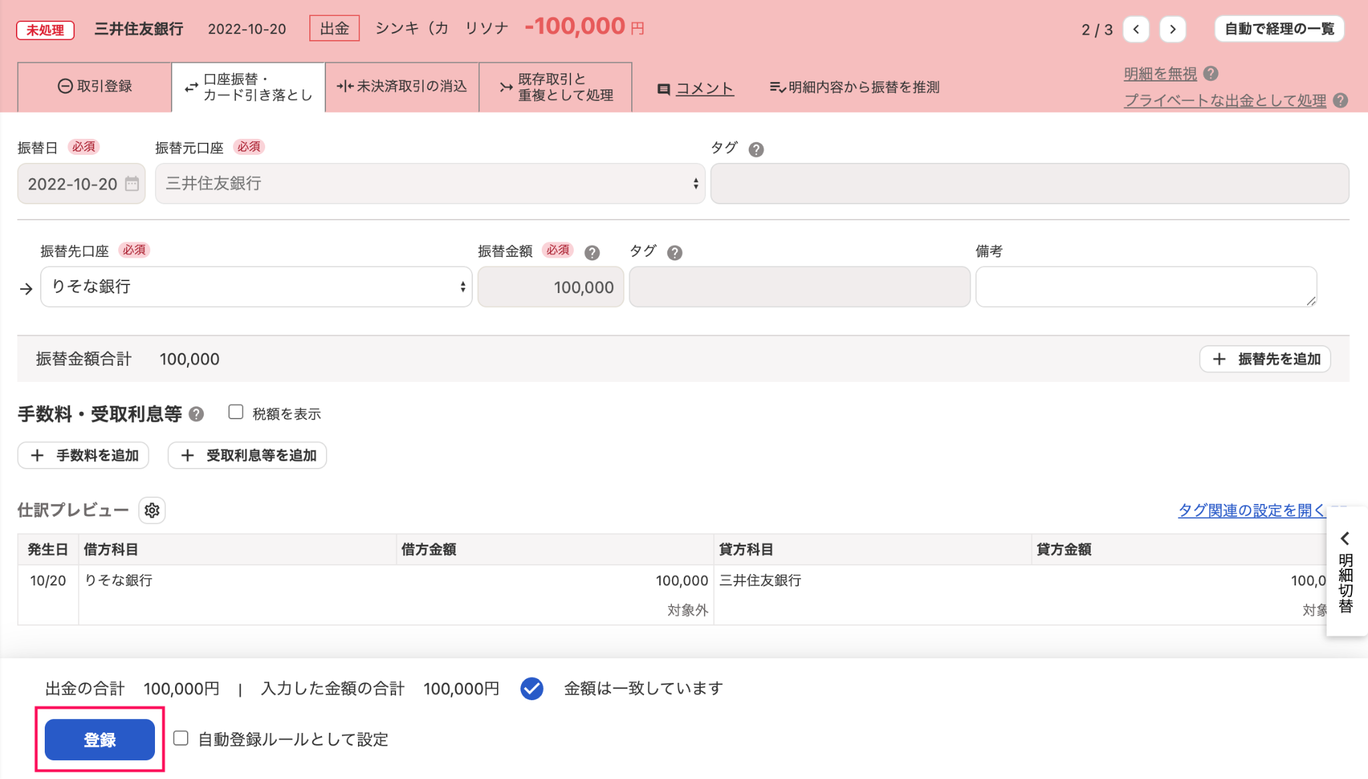Open タグ関連の設定を開く link
Viewport: 1368px width, 779px height.
[1252, 511]
